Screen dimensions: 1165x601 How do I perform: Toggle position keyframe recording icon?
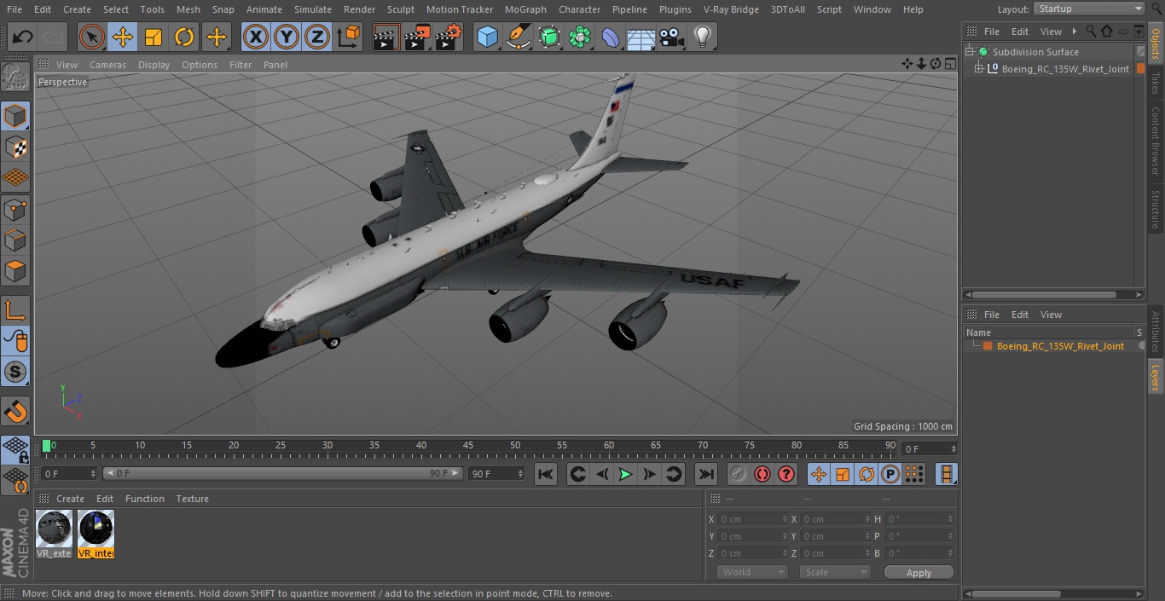click(819, 474)
